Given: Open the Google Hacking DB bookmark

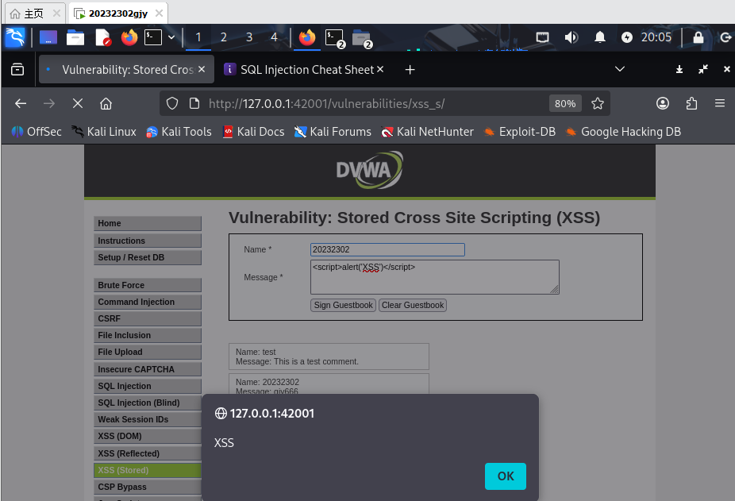Looking at the screenshot, I should [x=623, y=132].
